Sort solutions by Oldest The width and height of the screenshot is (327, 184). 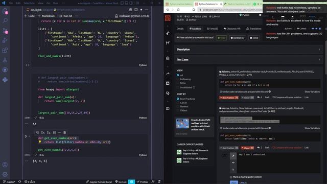point(178,110)
